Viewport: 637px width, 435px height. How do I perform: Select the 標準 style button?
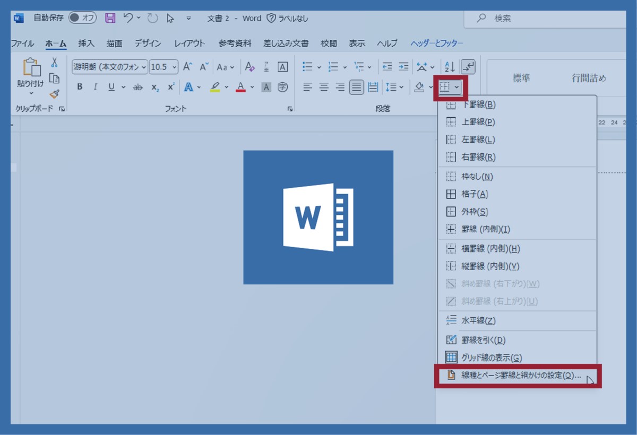click(521, 79)
